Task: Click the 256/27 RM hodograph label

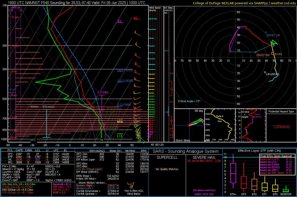Action: 263,55
